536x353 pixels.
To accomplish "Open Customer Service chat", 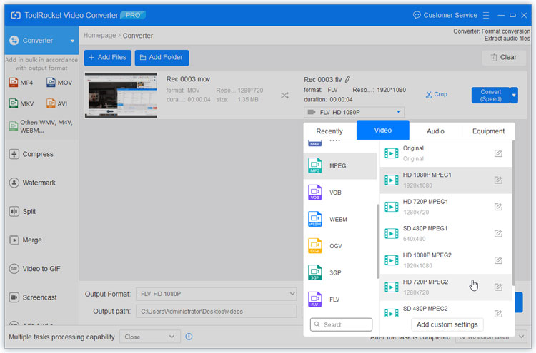I will 445,16.
